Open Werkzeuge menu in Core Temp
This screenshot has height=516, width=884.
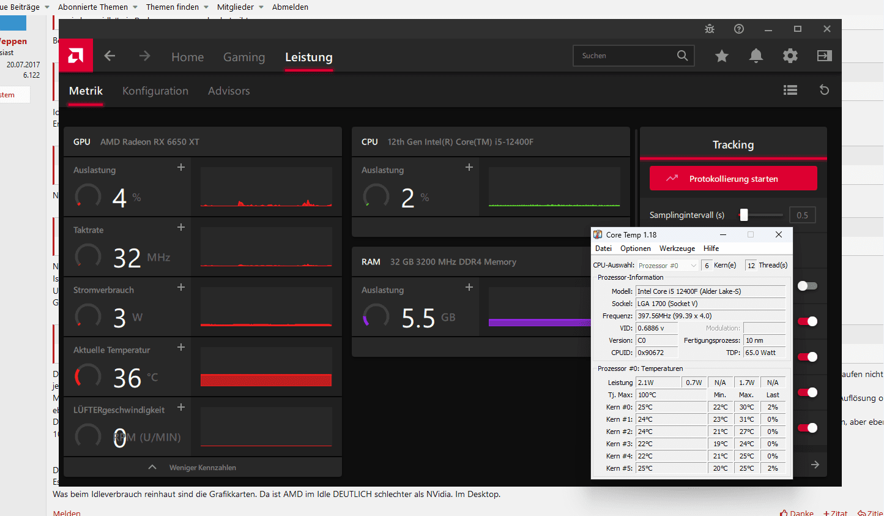[x=677, y=249]
